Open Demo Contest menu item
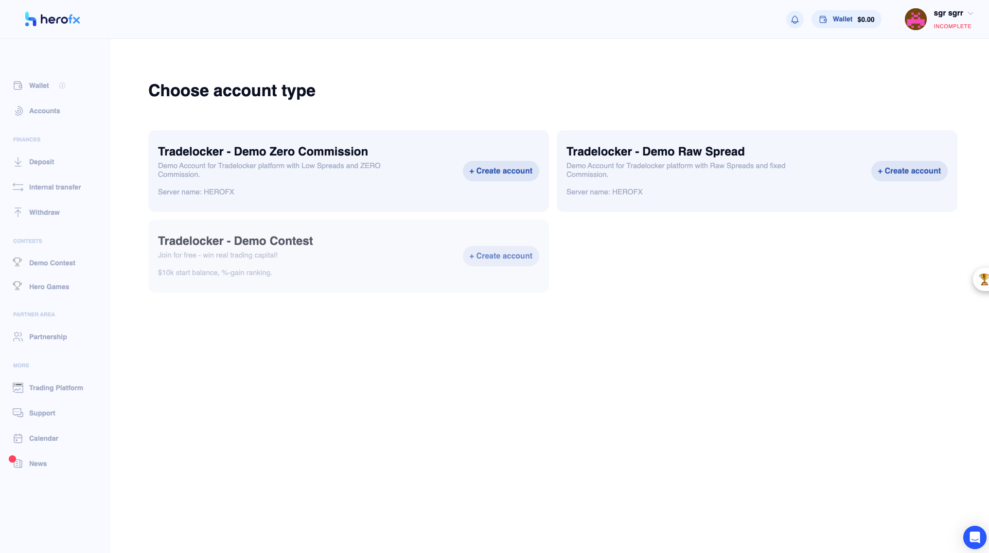This screenshot has width=989, height=553. click(x=52, y=263)
